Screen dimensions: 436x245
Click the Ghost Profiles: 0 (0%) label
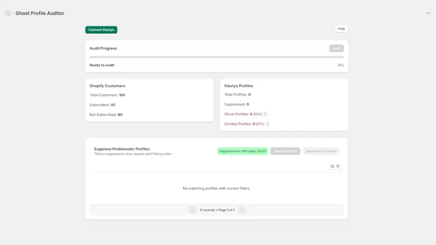coord(243,114)
